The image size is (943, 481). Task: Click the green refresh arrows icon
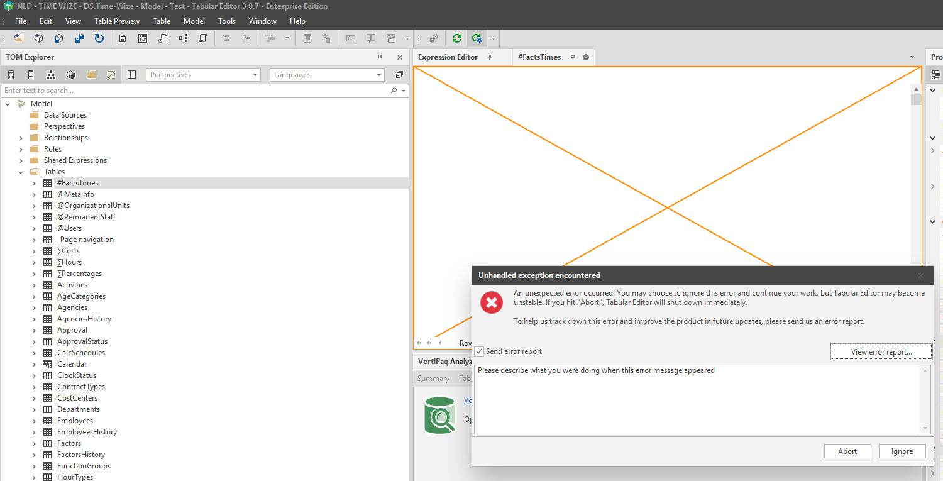pyautogui.click(x=457, y=38)
